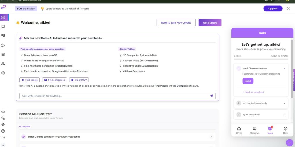Switch to the Help tab
295x147 pixels.
(285, 131)
